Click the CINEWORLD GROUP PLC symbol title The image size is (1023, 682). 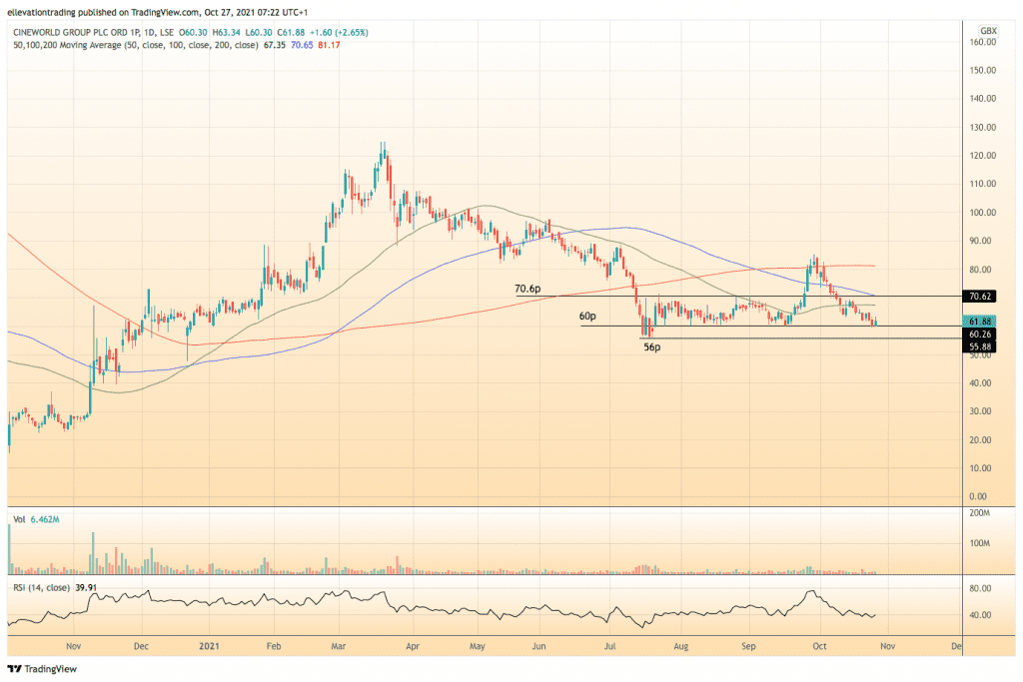tap(76, 32)
